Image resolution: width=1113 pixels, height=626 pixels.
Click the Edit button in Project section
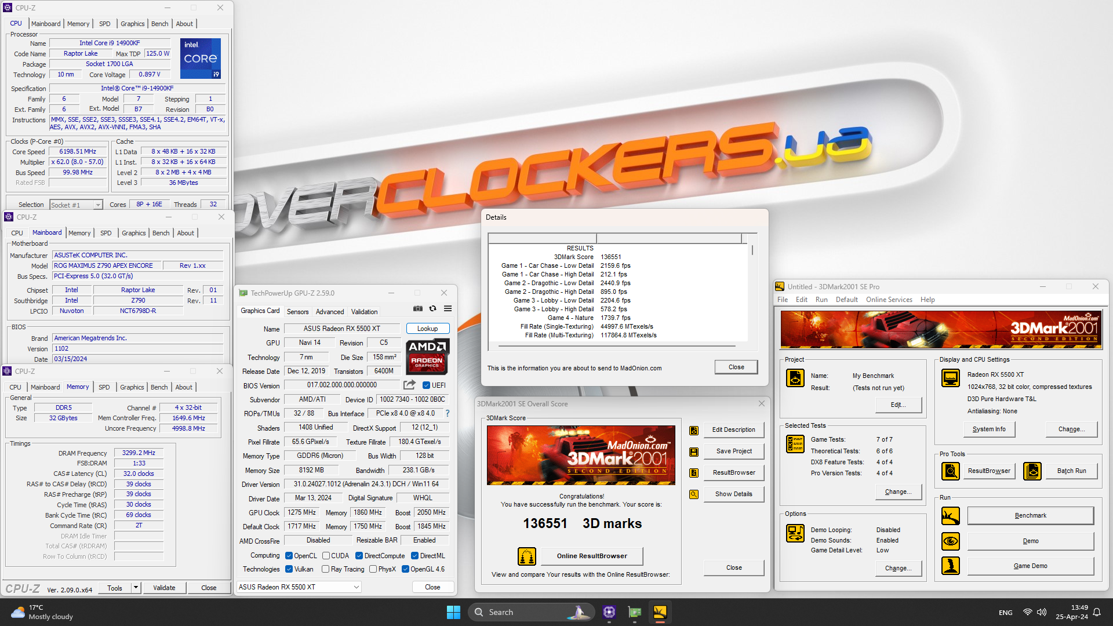pyautogui.click(x=899, y=405)
